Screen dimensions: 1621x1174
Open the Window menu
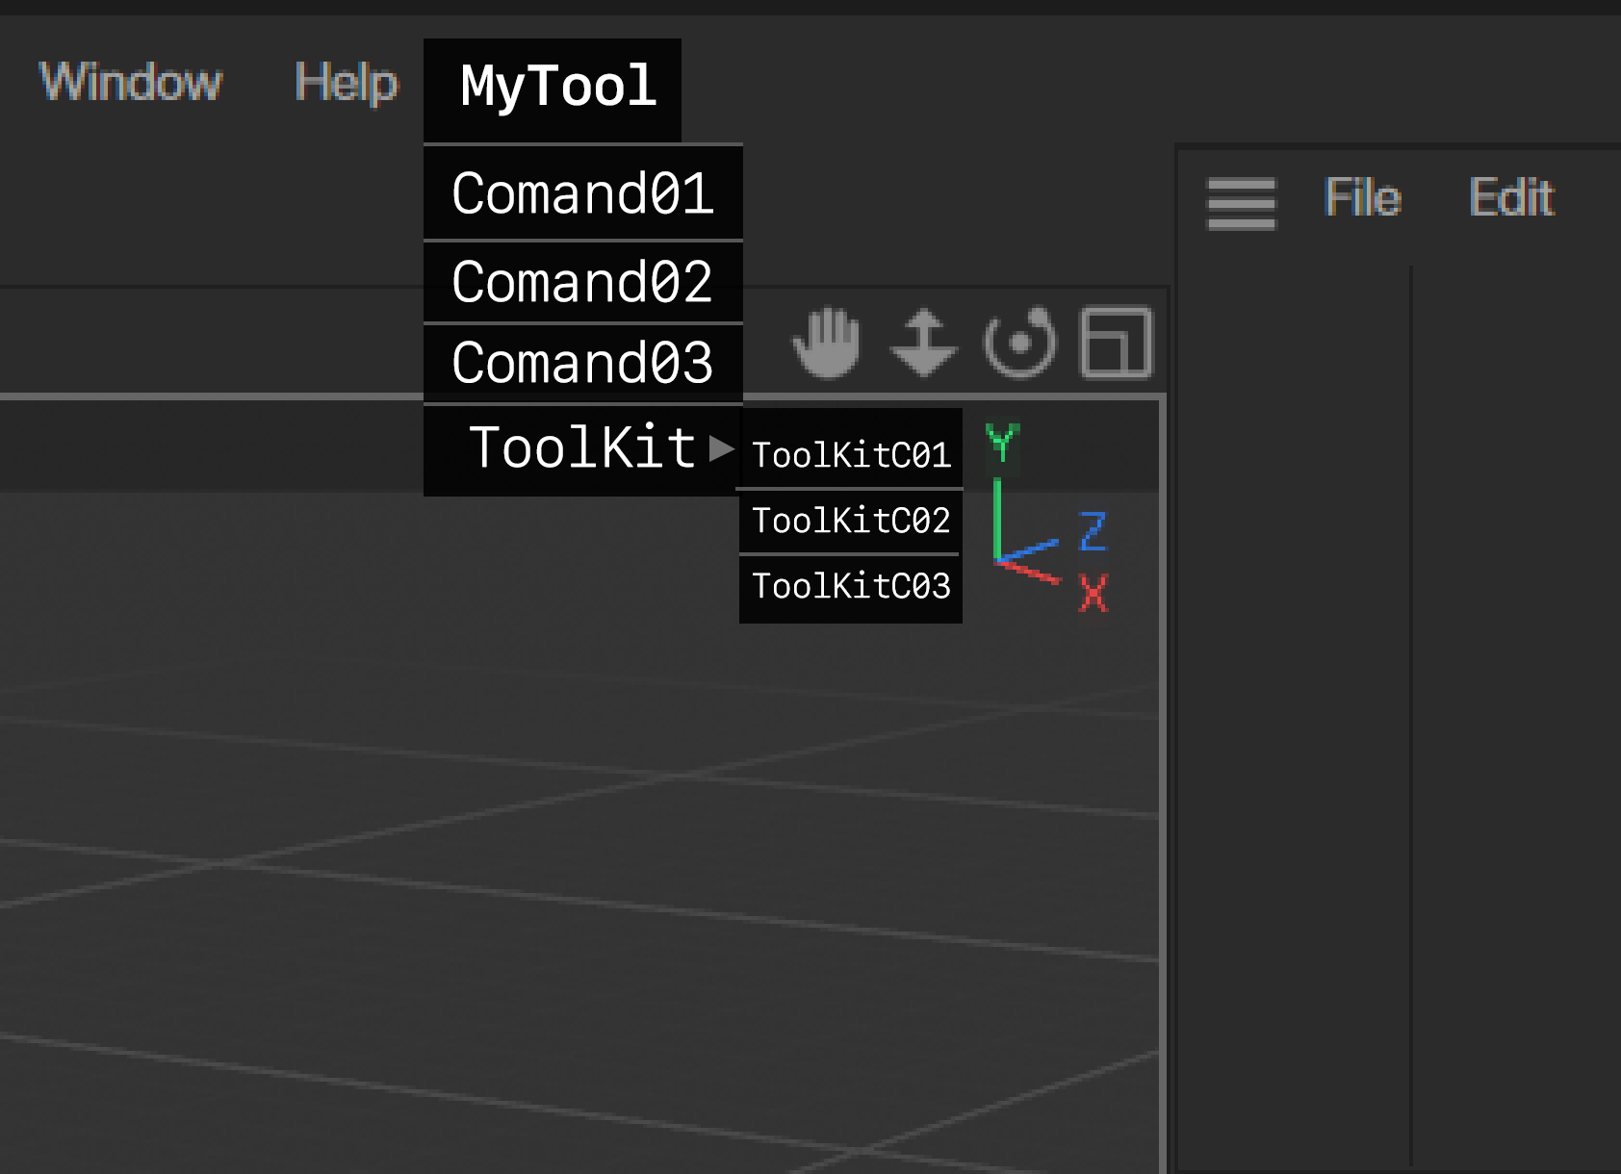coord(130,82)
